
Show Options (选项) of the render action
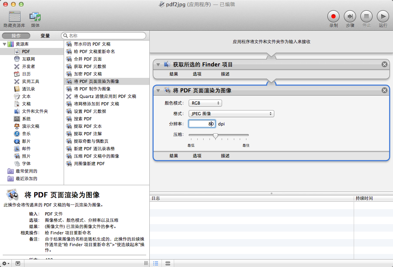tap(197, 156)
